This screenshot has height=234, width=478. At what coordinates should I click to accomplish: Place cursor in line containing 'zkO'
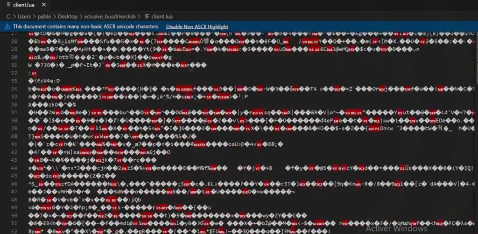[x=52, y=104]
